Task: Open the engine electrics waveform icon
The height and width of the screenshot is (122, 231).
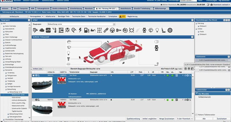Action: tap(48, 30)
